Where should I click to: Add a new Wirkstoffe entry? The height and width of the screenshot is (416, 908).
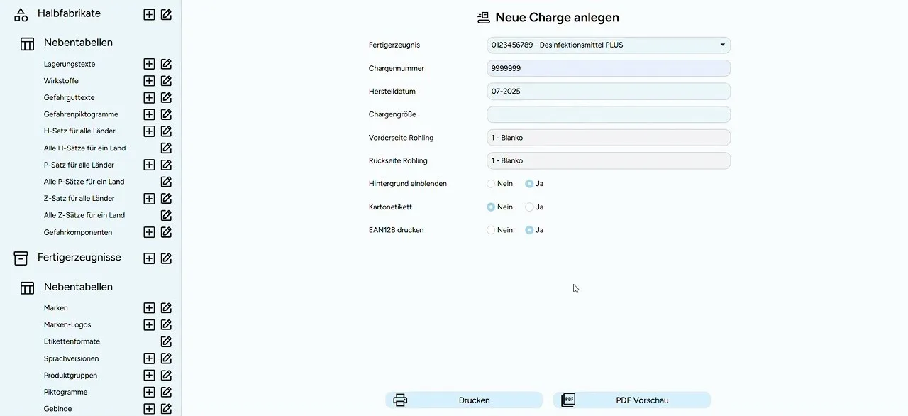(x=149, y=81)
